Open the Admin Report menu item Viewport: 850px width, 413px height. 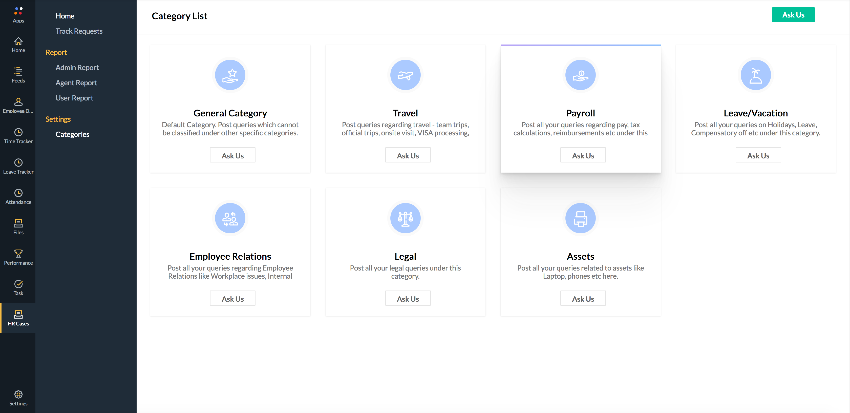tap(77, 67)
